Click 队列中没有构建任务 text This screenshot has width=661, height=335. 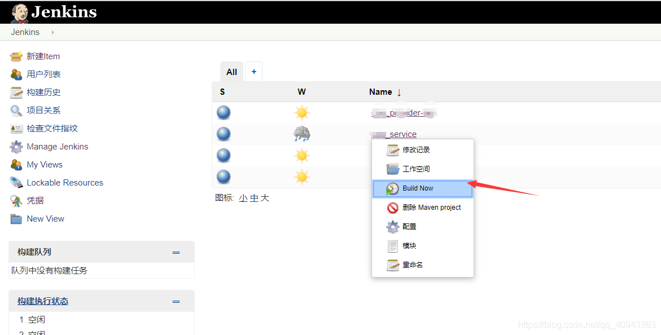click(x=49, y=271)
